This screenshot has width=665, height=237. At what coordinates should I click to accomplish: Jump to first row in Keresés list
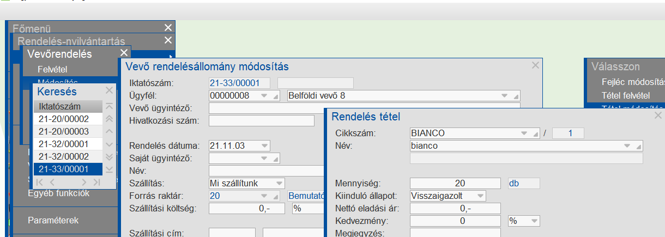[110, 106]
